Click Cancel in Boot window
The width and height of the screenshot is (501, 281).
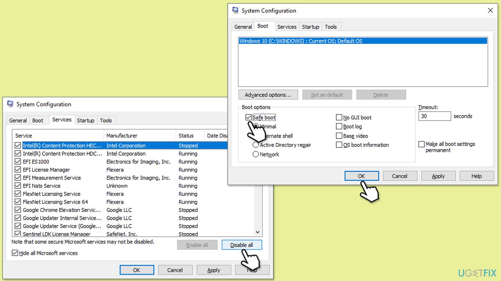pyautogui.click(x=400, y=176)
